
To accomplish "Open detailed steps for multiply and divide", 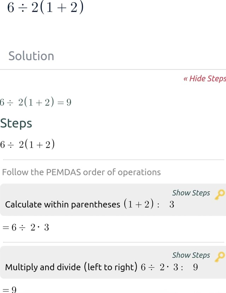I will point(191,255).
